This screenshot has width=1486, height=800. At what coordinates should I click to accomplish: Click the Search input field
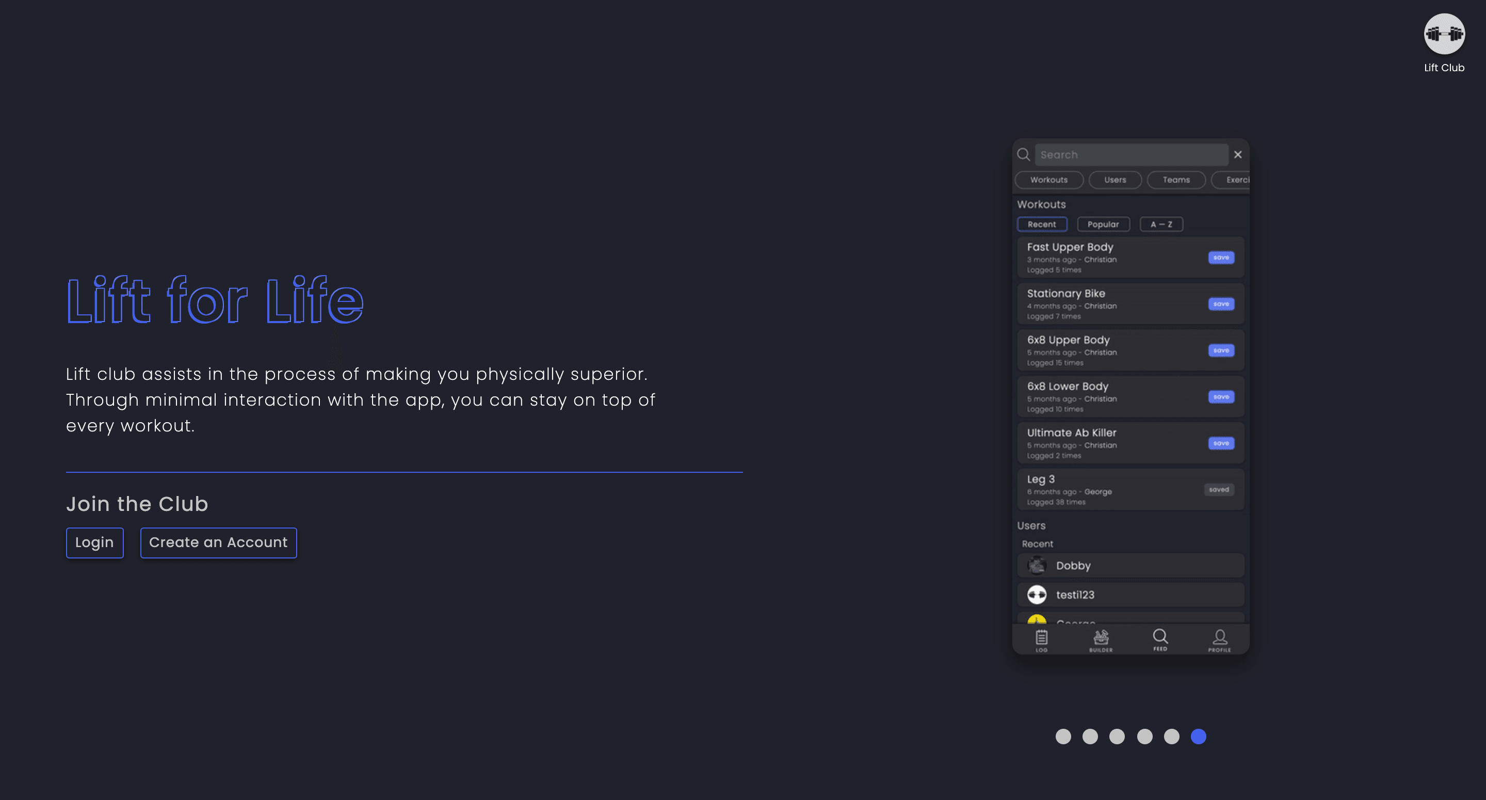point(1131,155)
